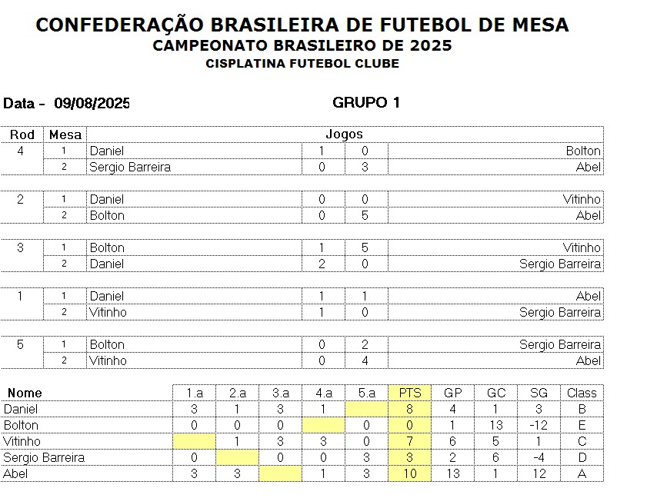
Task: Select the "Mesa" column header
Action: pos(65,134)
